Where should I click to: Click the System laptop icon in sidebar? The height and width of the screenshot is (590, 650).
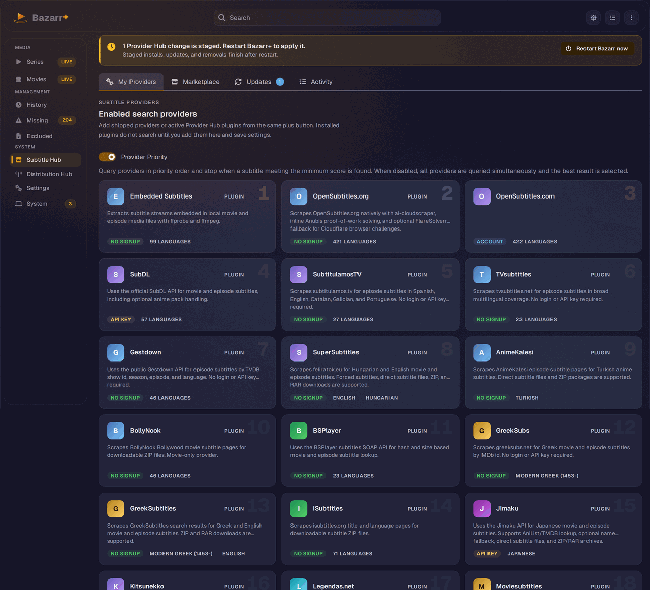[19, 204]
